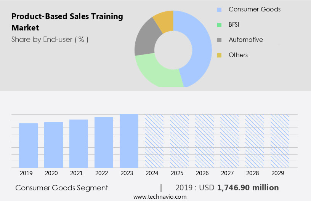Click the Consumer Goods Segment caption
Screen dimensions: 311x201
click(x=61, y=188)
